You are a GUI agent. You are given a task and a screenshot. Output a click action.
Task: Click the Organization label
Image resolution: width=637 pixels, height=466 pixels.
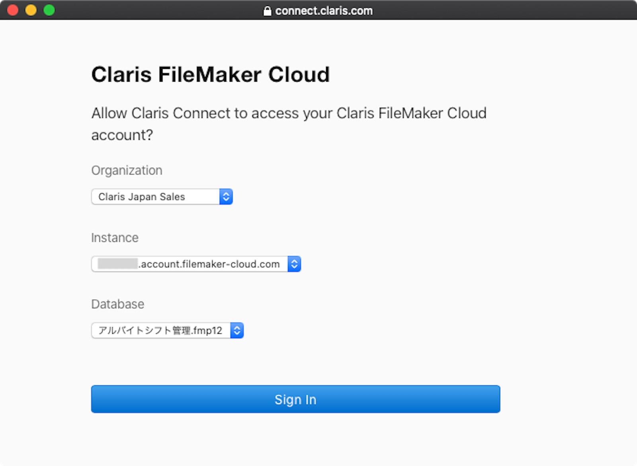tap(126, 170)
